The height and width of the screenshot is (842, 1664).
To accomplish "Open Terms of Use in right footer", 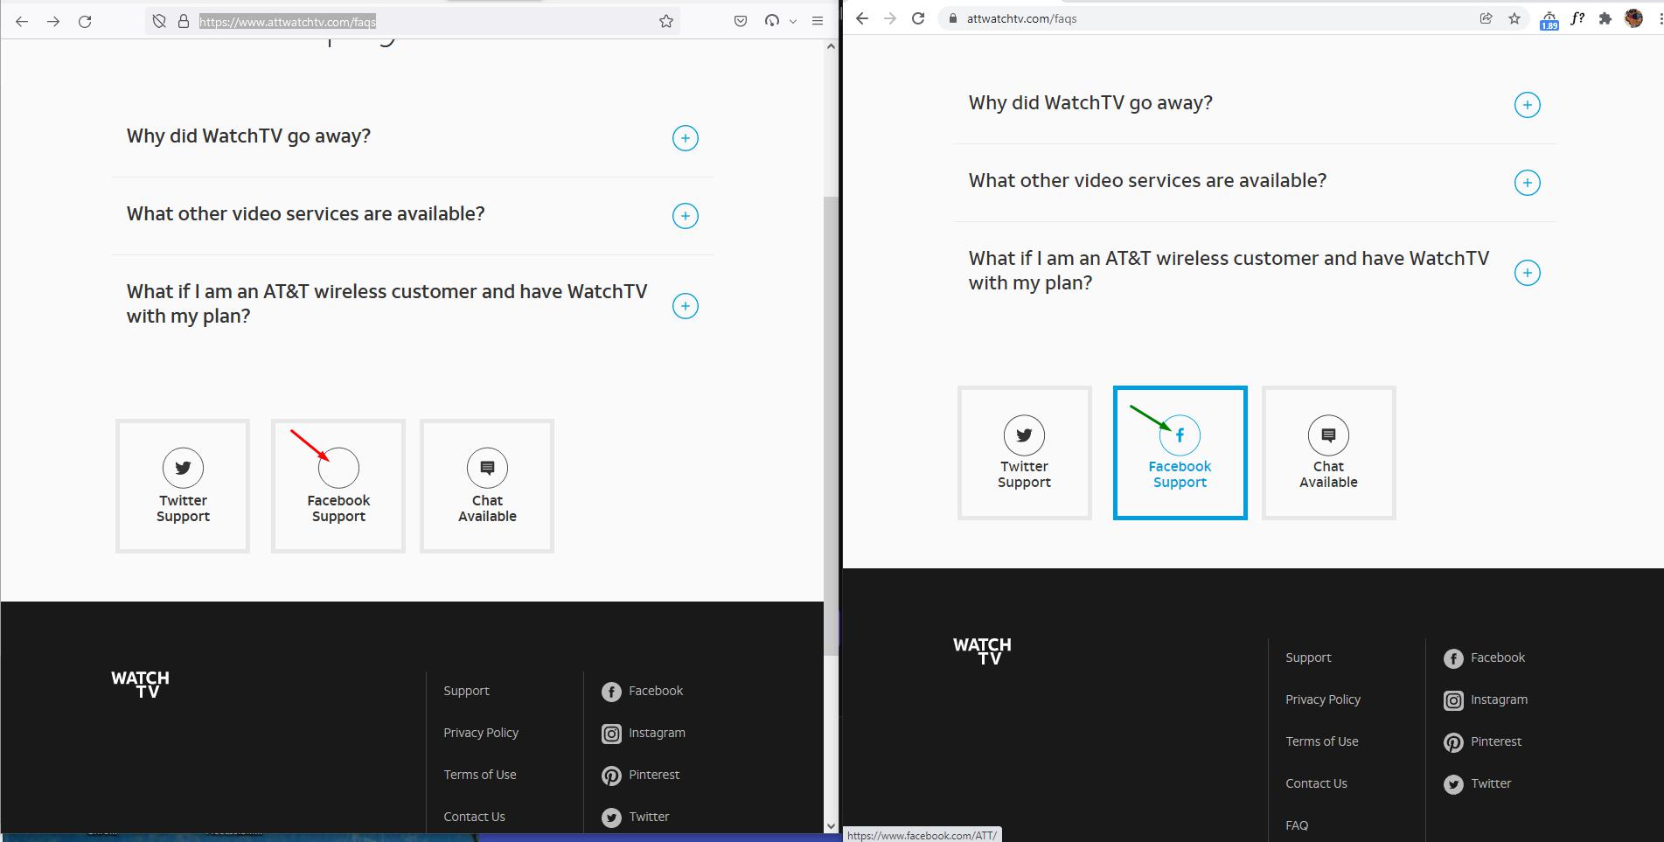I will (x=1322, y=741).
